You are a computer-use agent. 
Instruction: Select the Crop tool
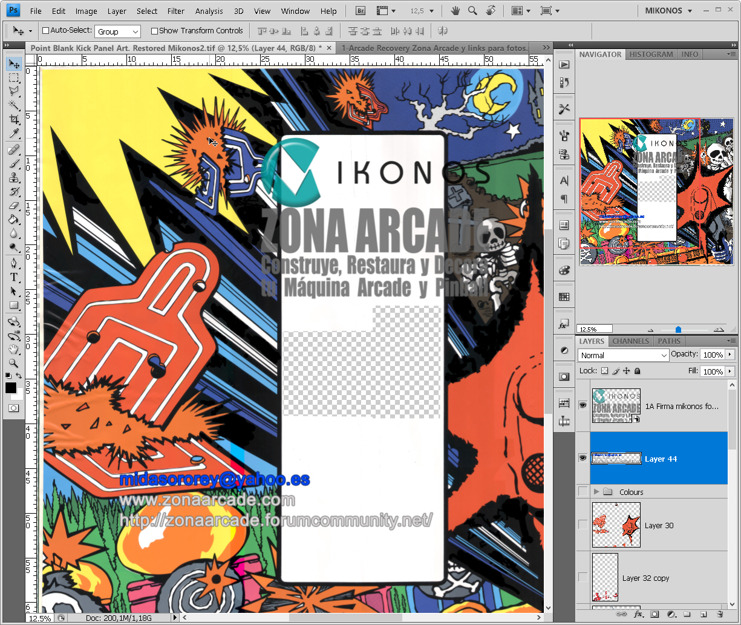click(13, 120)
